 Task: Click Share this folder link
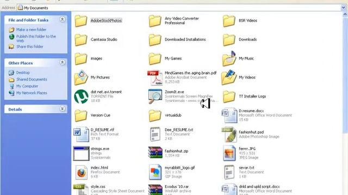click(x=30, y=47)
